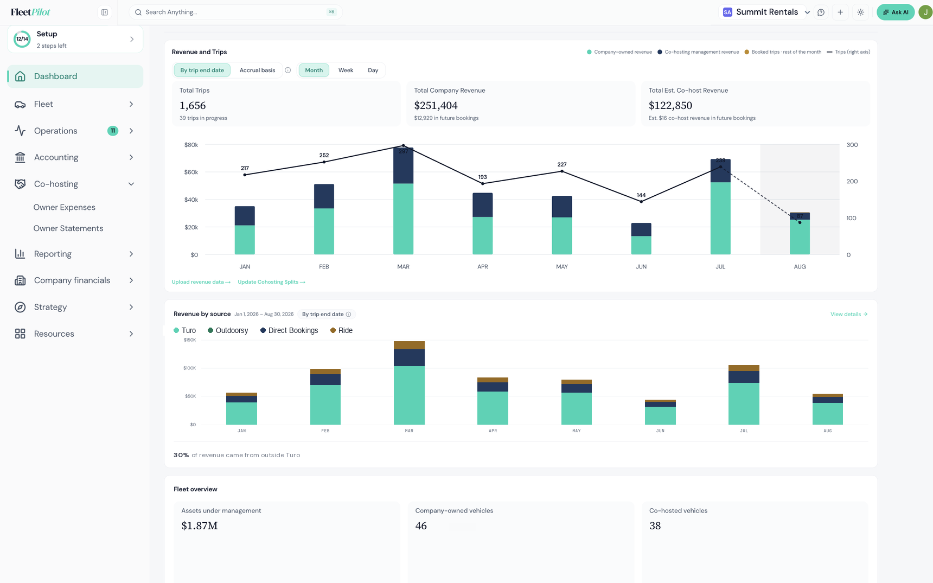This screenshot has height=583, width=933.
Task: Open user avatar J
Action: click(x=925, y=12)
